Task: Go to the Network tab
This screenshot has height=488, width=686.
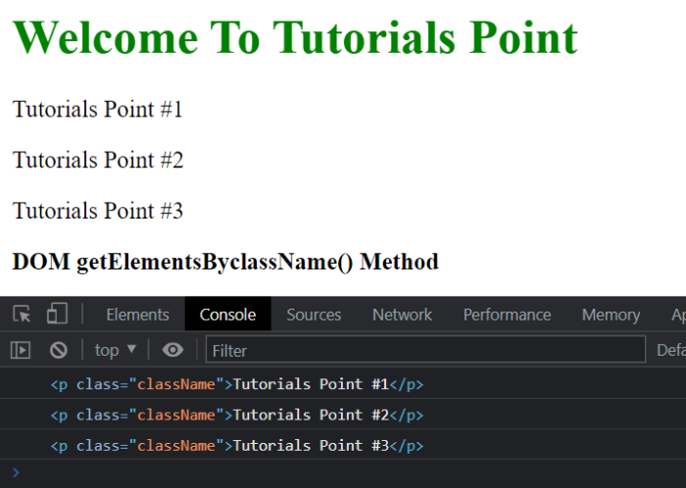Action: tap(402, 315)
